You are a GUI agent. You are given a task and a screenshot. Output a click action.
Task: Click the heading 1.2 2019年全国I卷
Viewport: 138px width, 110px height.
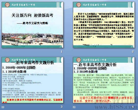coord(86,72)
